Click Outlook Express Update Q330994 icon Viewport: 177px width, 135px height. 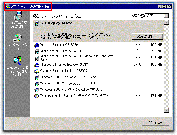coord(37,71)
